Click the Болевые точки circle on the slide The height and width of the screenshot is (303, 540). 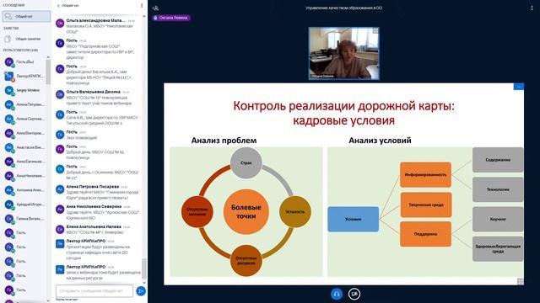[x=246, y=211]
